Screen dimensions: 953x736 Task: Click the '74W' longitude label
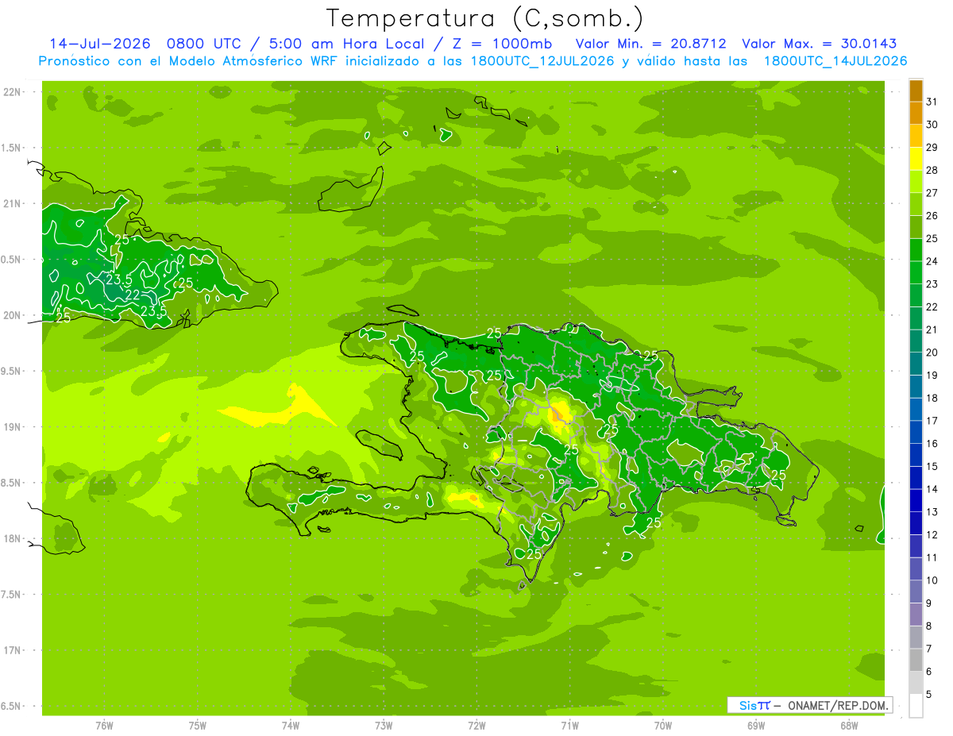[x=291, y=726]
